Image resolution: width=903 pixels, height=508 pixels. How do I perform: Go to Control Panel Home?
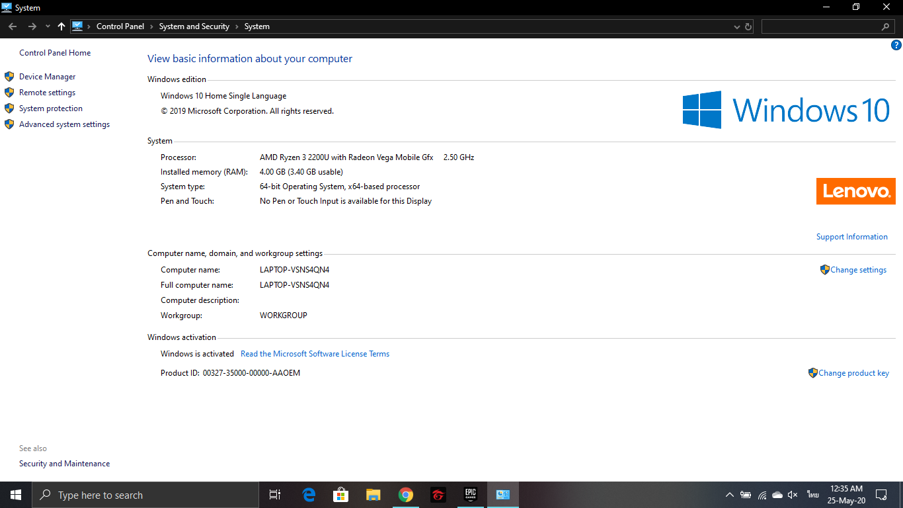(55, 53)
